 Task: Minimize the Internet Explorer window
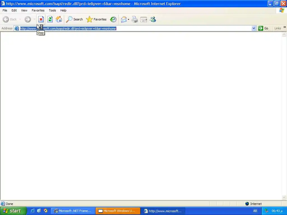[x=270, y=3]
